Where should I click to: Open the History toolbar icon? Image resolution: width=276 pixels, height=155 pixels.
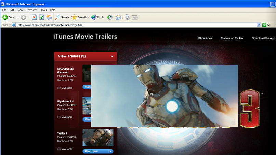109,17
